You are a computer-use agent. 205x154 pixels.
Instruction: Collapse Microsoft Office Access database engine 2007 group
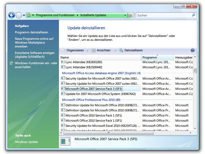pyautogui.click(x=101, y=73)
